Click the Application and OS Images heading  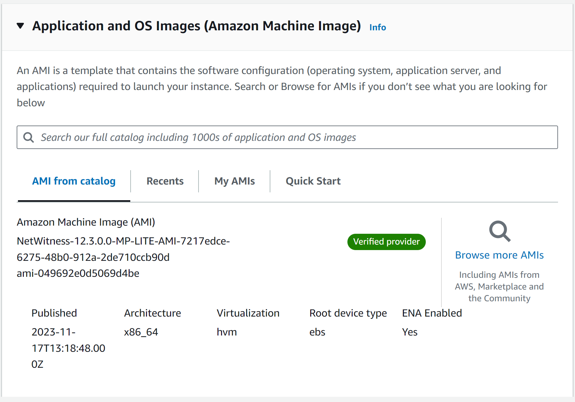coord(196,26)
